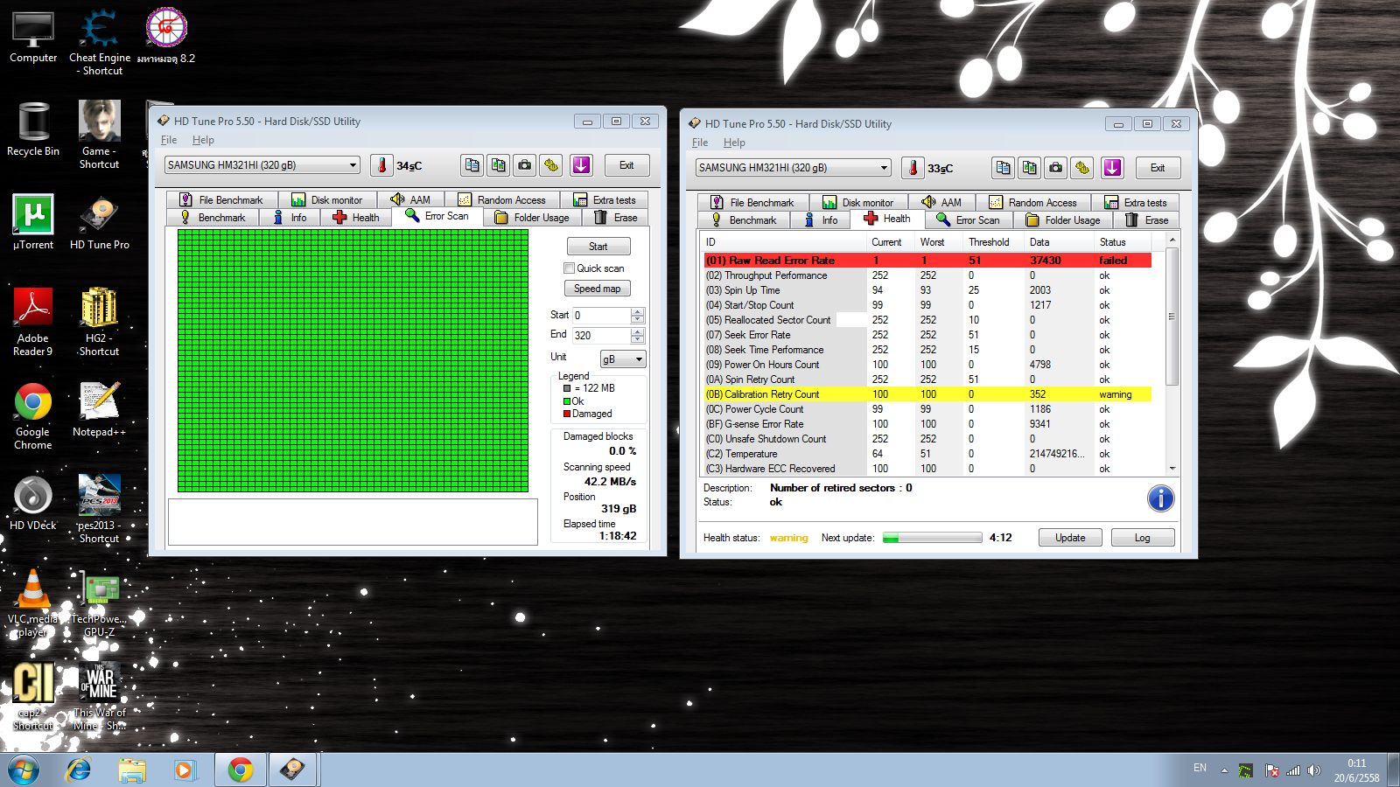Select Notepad++ desktop icon
This screenshot has width=1400, height=787.
(x=100, y=409)
